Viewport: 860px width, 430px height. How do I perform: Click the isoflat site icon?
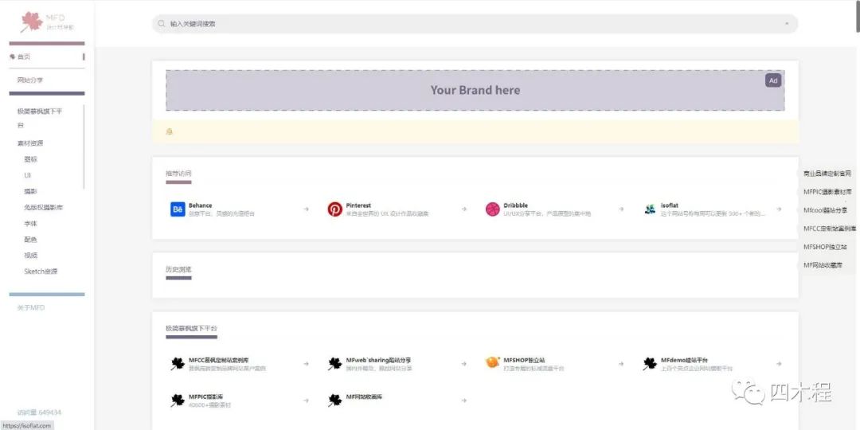pos(651,209)
